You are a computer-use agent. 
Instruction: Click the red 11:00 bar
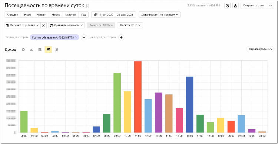point(138,97)
